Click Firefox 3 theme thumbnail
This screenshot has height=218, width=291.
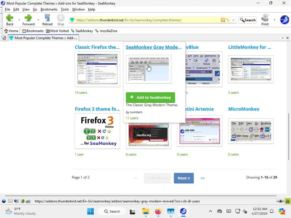(x=97, y=131)
